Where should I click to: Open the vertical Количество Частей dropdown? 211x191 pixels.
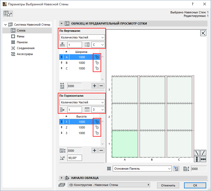point(82,37)
